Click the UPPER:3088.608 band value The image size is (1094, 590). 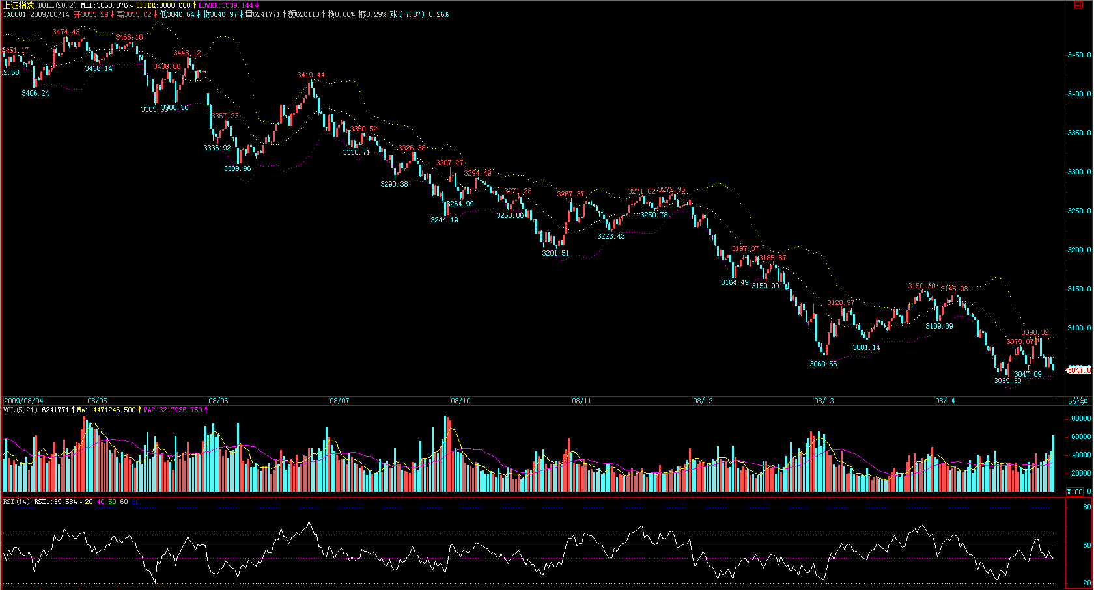pyautogui.click(x=163, y=5)
